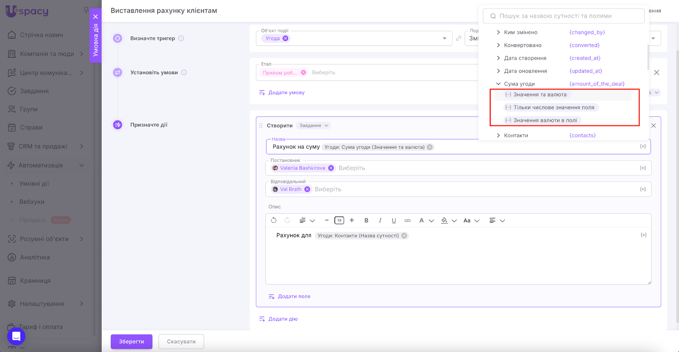
Task: Close the Умовна дія side panel
Action: point(95,17)
